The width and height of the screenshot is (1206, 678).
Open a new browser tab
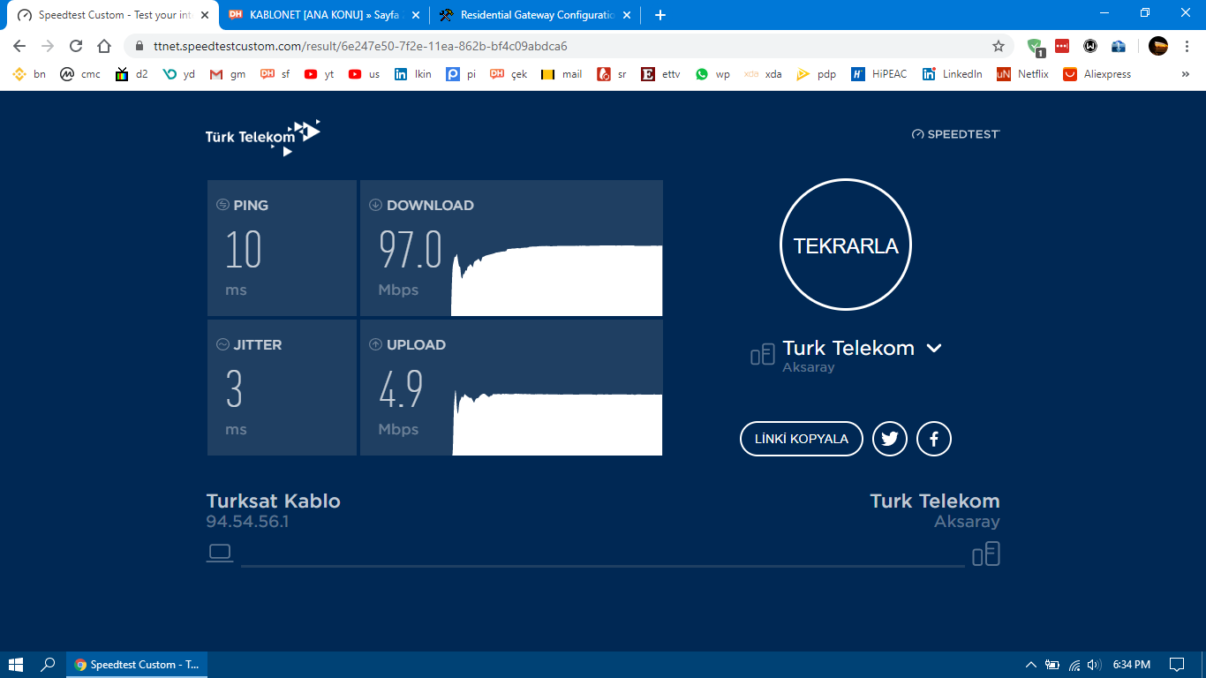point(660,15)
